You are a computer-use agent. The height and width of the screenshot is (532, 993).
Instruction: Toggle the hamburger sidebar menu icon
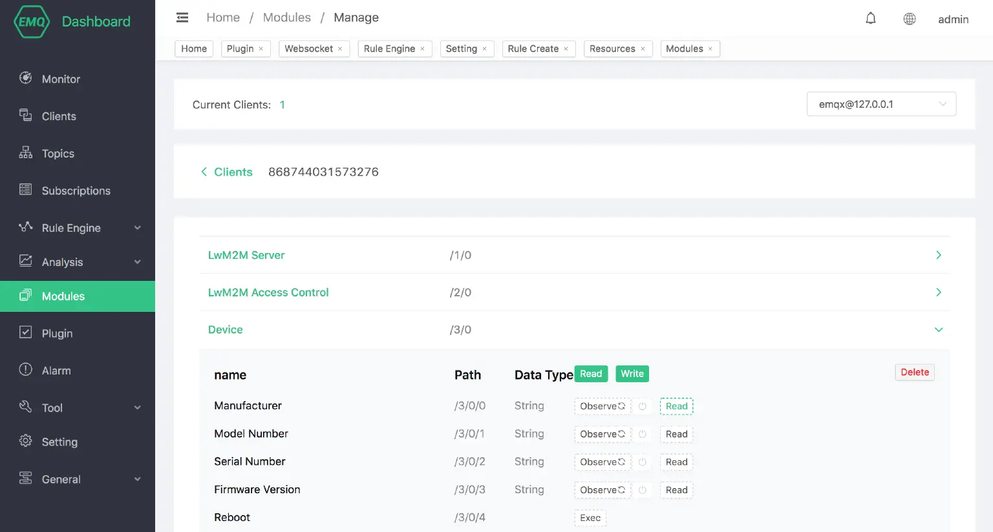tap(182, 17)
